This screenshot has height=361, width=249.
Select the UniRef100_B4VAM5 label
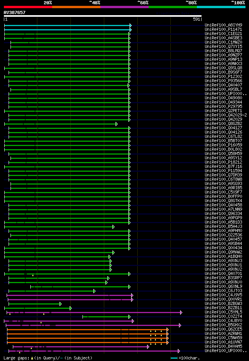tap(223, 346)
